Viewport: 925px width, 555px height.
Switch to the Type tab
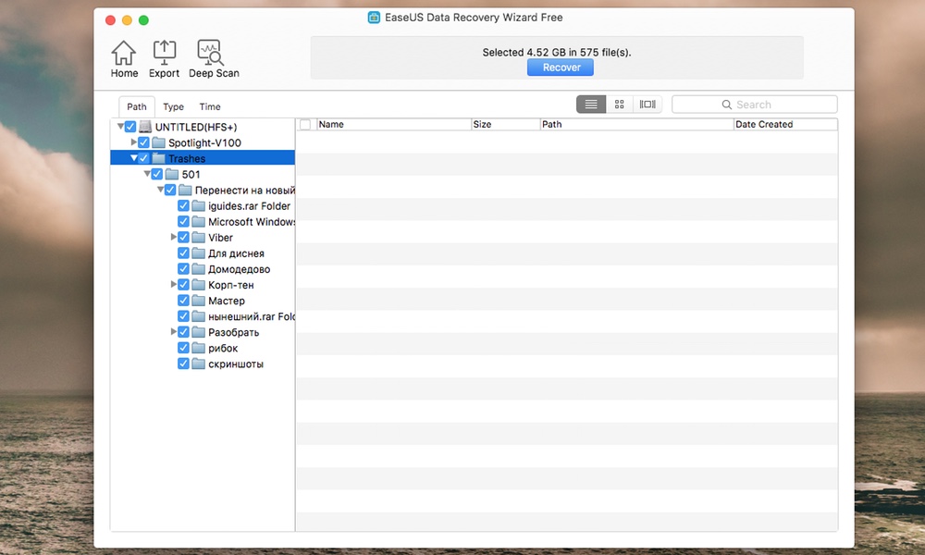173,106
